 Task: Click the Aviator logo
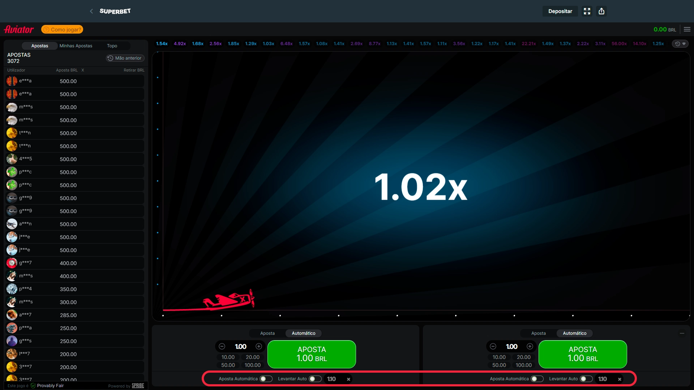pos(19,29)
